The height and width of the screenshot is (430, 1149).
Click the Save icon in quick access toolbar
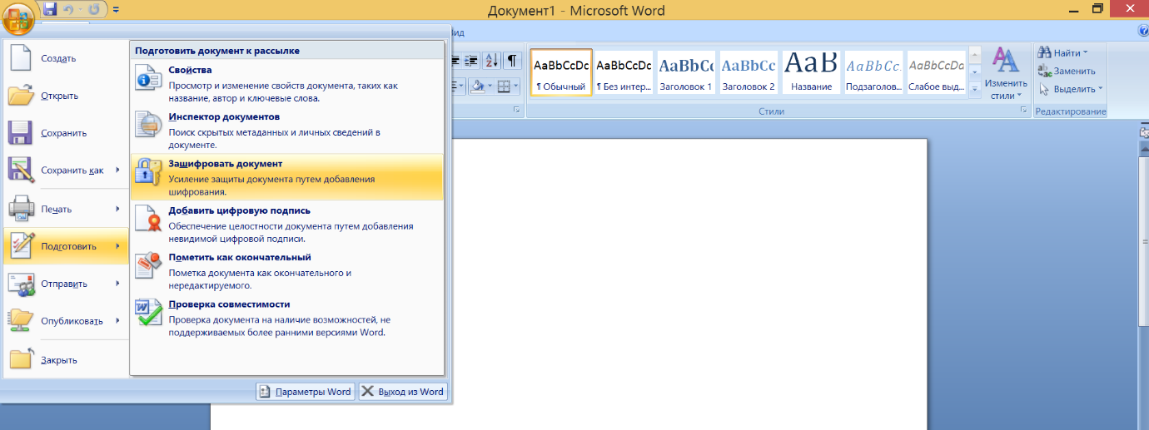pyautogui.click(x=49, y=10)
